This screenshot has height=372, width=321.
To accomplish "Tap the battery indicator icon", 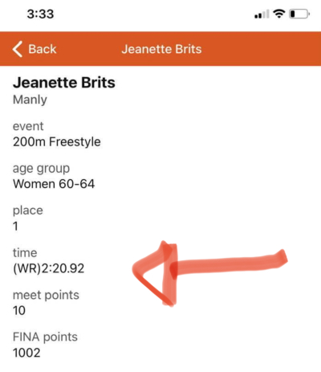I will pyautogui.click(x=299, y=14).
